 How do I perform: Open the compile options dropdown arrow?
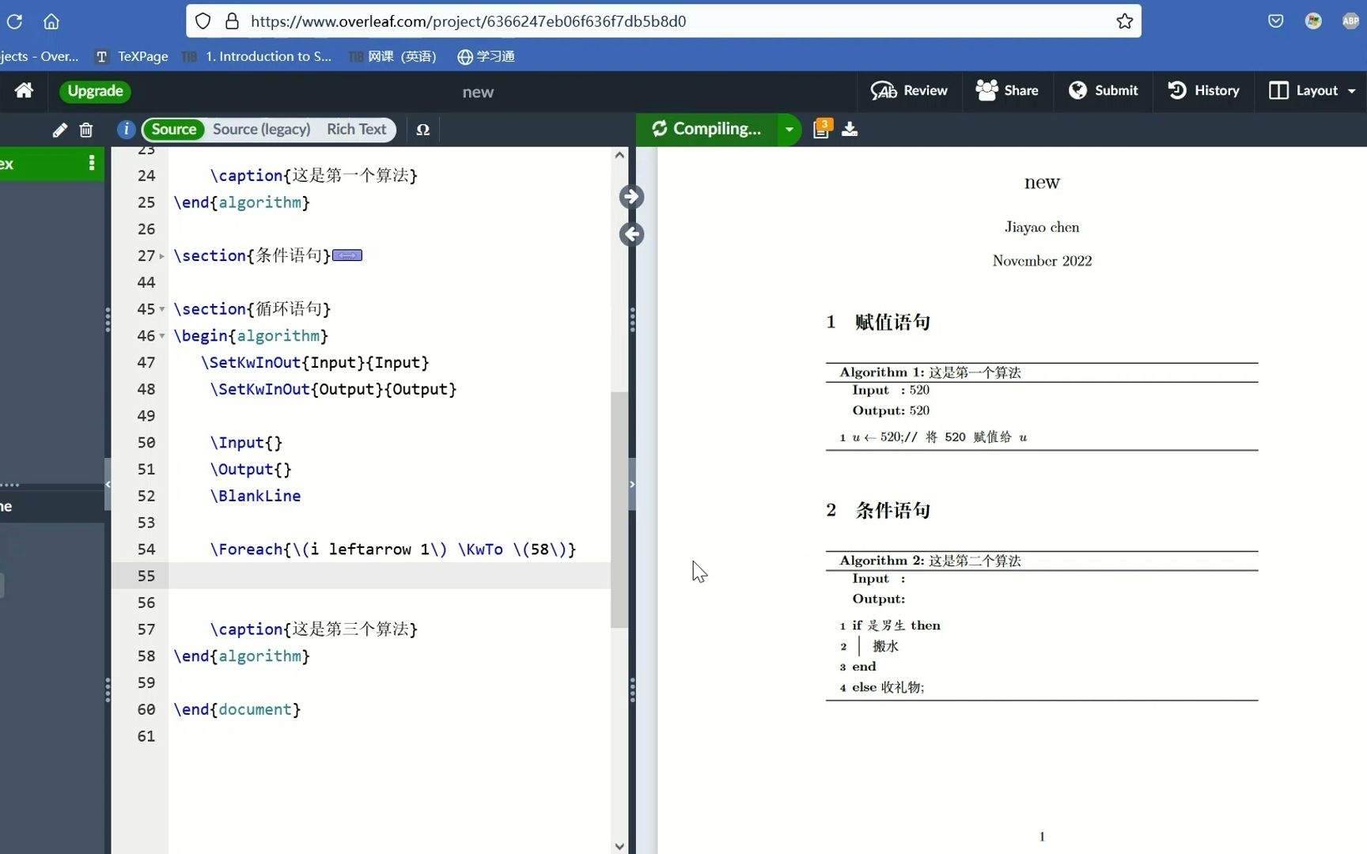click(x=788, y=129)
